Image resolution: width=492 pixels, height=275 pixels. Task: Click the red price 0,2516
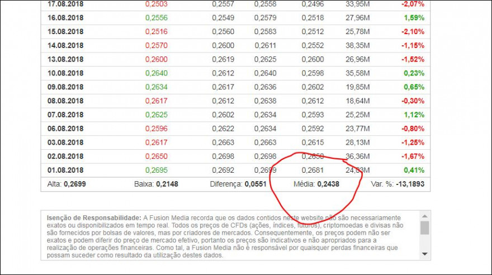coord(156,32)
